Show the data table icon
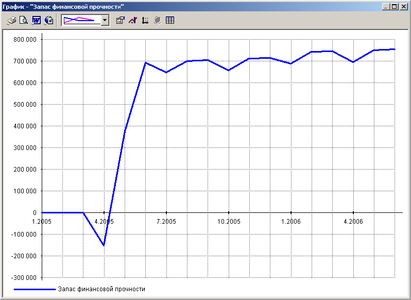Image resolution: width=411 pixels, height=300 pixels. pos(170,20)
